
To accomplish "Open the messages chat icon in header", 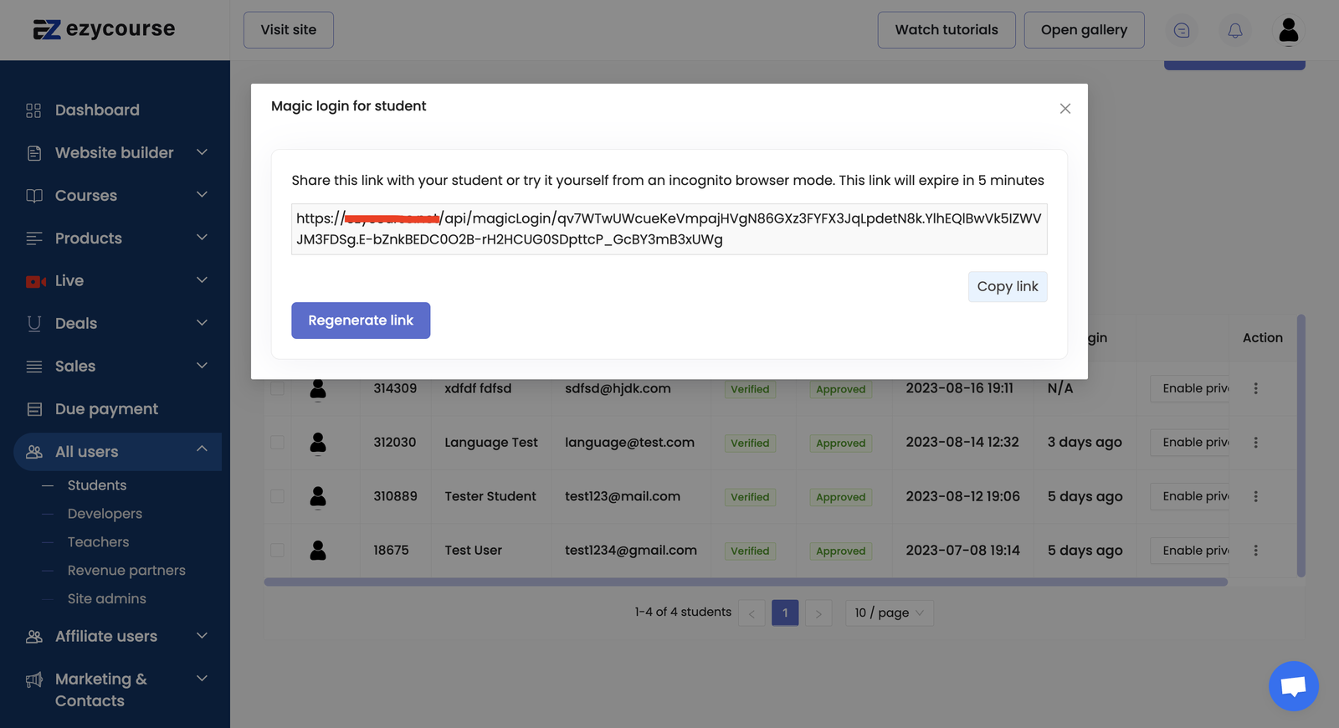I will [1181, 30].
